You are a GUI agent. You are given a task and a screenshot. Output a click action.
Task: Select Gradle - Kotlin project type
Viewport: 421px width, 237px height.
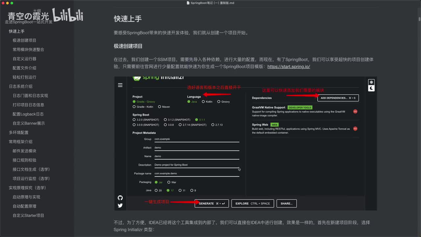point(143,107)
